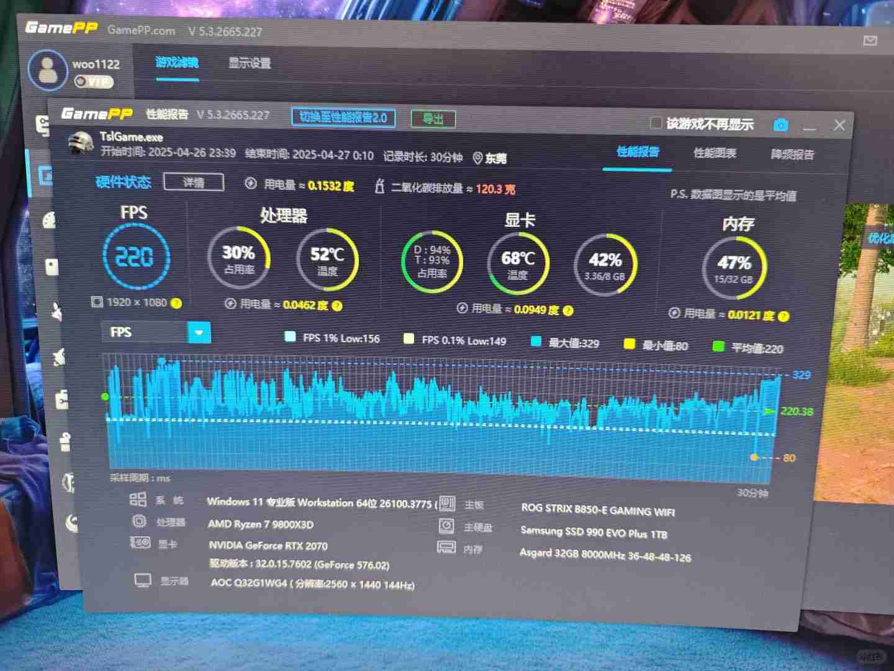The image size is (894, 671).
Task: Click the 329 maximum label on chart
Action: click(x=801, y=375)
